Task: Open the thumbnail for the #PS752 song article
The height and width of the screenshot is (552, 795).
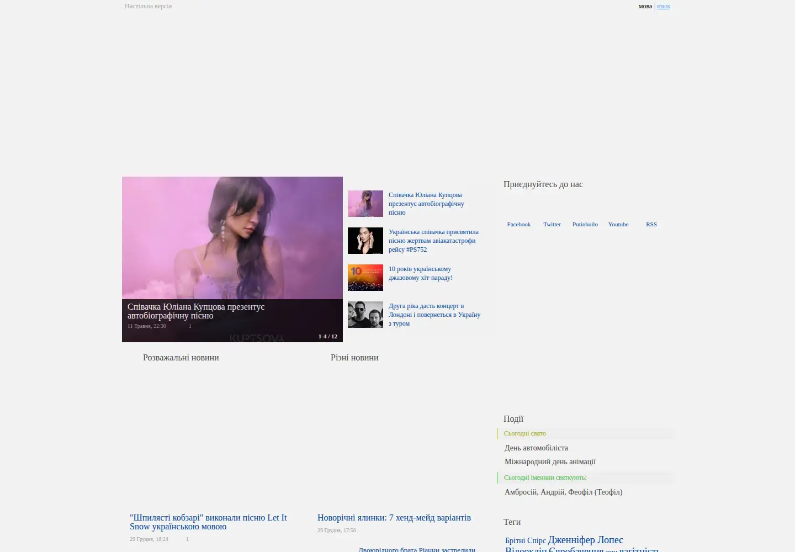Action: [365, 241]
